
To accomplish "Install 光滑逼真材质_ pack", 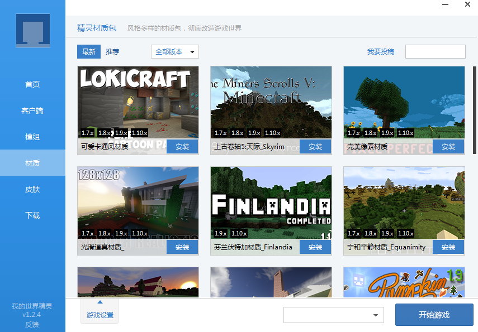I will pyautogui.click(x=182, y=247).
